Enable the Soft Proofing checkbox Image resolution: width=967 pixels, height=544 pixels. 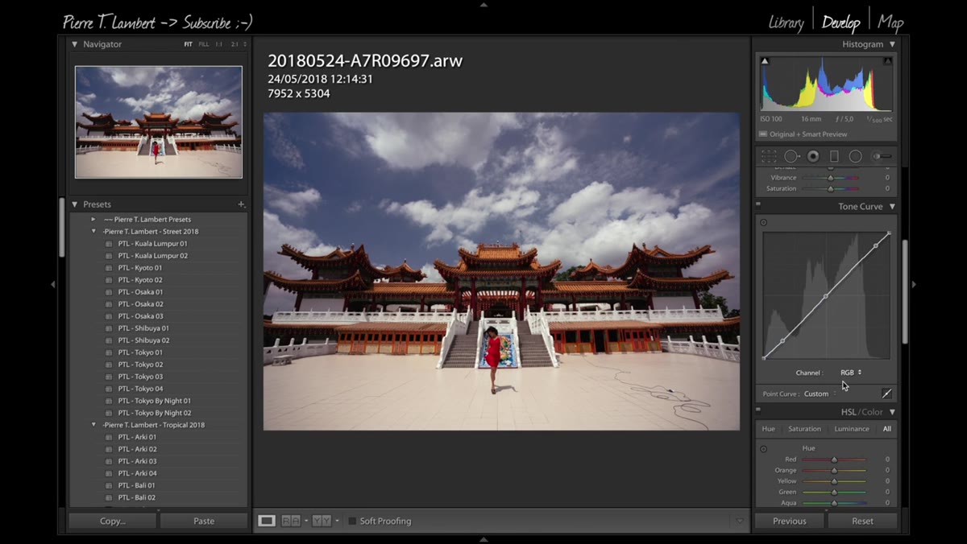pyautogui.click(x=352, y=521)
